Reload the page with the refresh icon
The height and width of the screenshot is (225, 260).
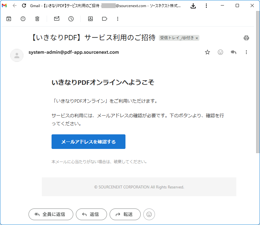(24, 6)
